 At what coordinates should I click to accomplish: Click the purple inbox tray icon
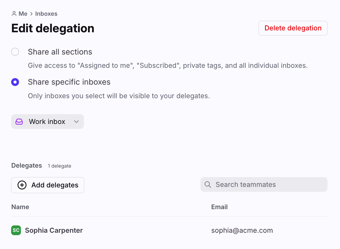(19, 122)
